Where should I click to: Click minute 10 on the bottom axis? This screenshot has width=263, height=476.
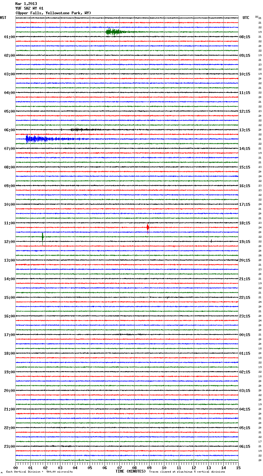click(164, 468)
